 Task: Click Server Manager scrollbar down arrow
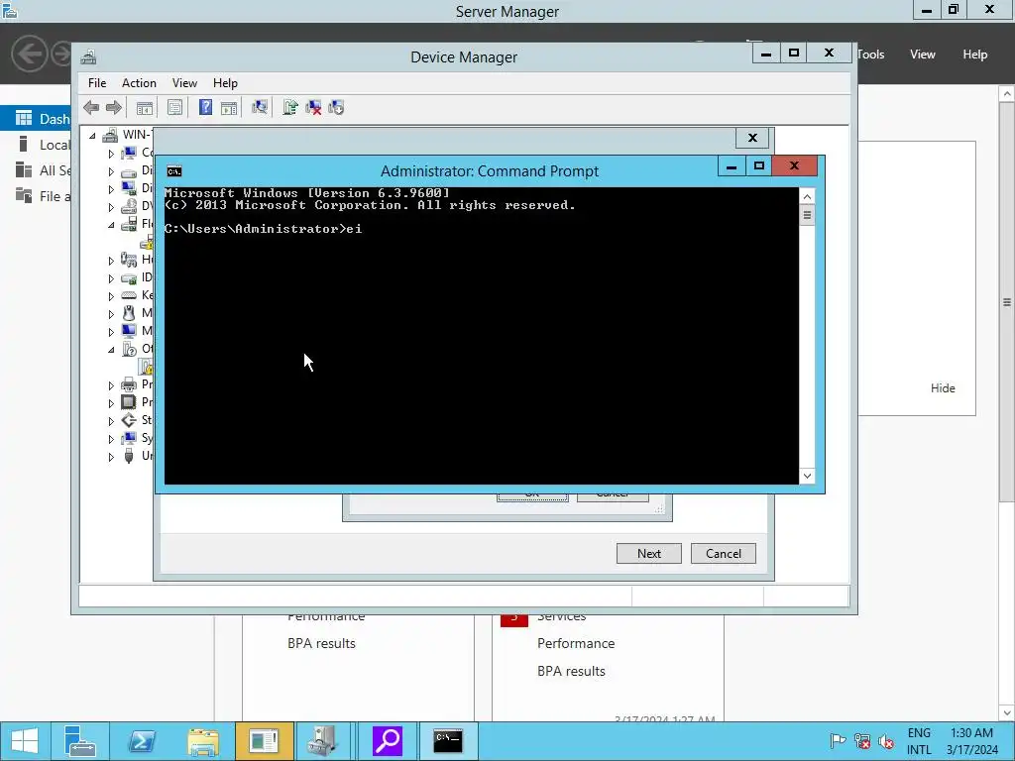pos(1007,713)
